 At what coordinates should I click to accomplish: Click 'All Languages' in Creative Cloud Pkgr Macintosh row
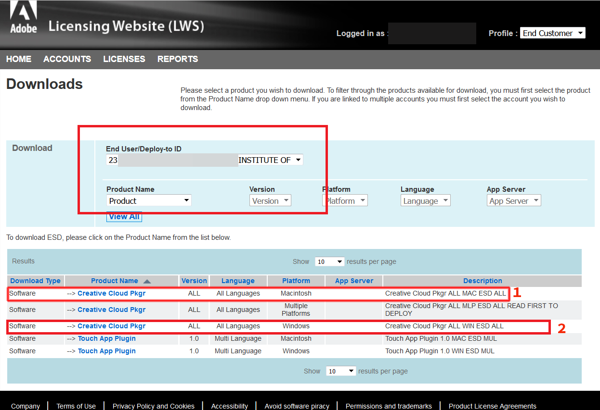238,293
